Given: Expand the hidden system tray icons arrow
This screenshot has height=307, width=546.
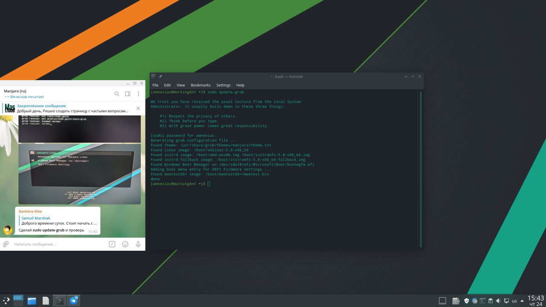Looking at the screenshot, I should point(522,301).
